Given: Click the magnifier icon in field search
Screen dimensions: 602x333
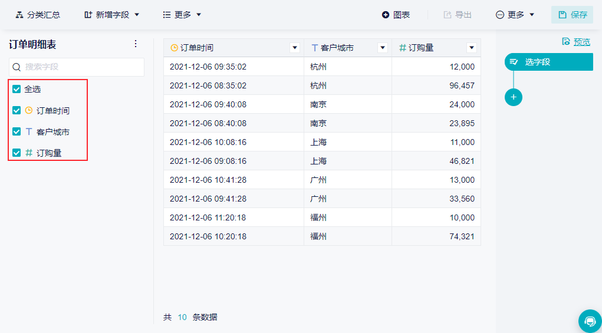Looking at the screenshot, I should click(17, 67).
